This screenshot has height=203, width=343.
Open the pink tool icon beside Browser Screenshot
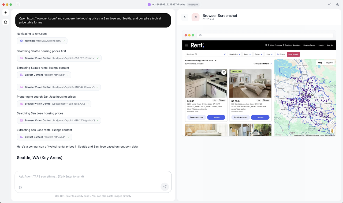coord(196,17)
